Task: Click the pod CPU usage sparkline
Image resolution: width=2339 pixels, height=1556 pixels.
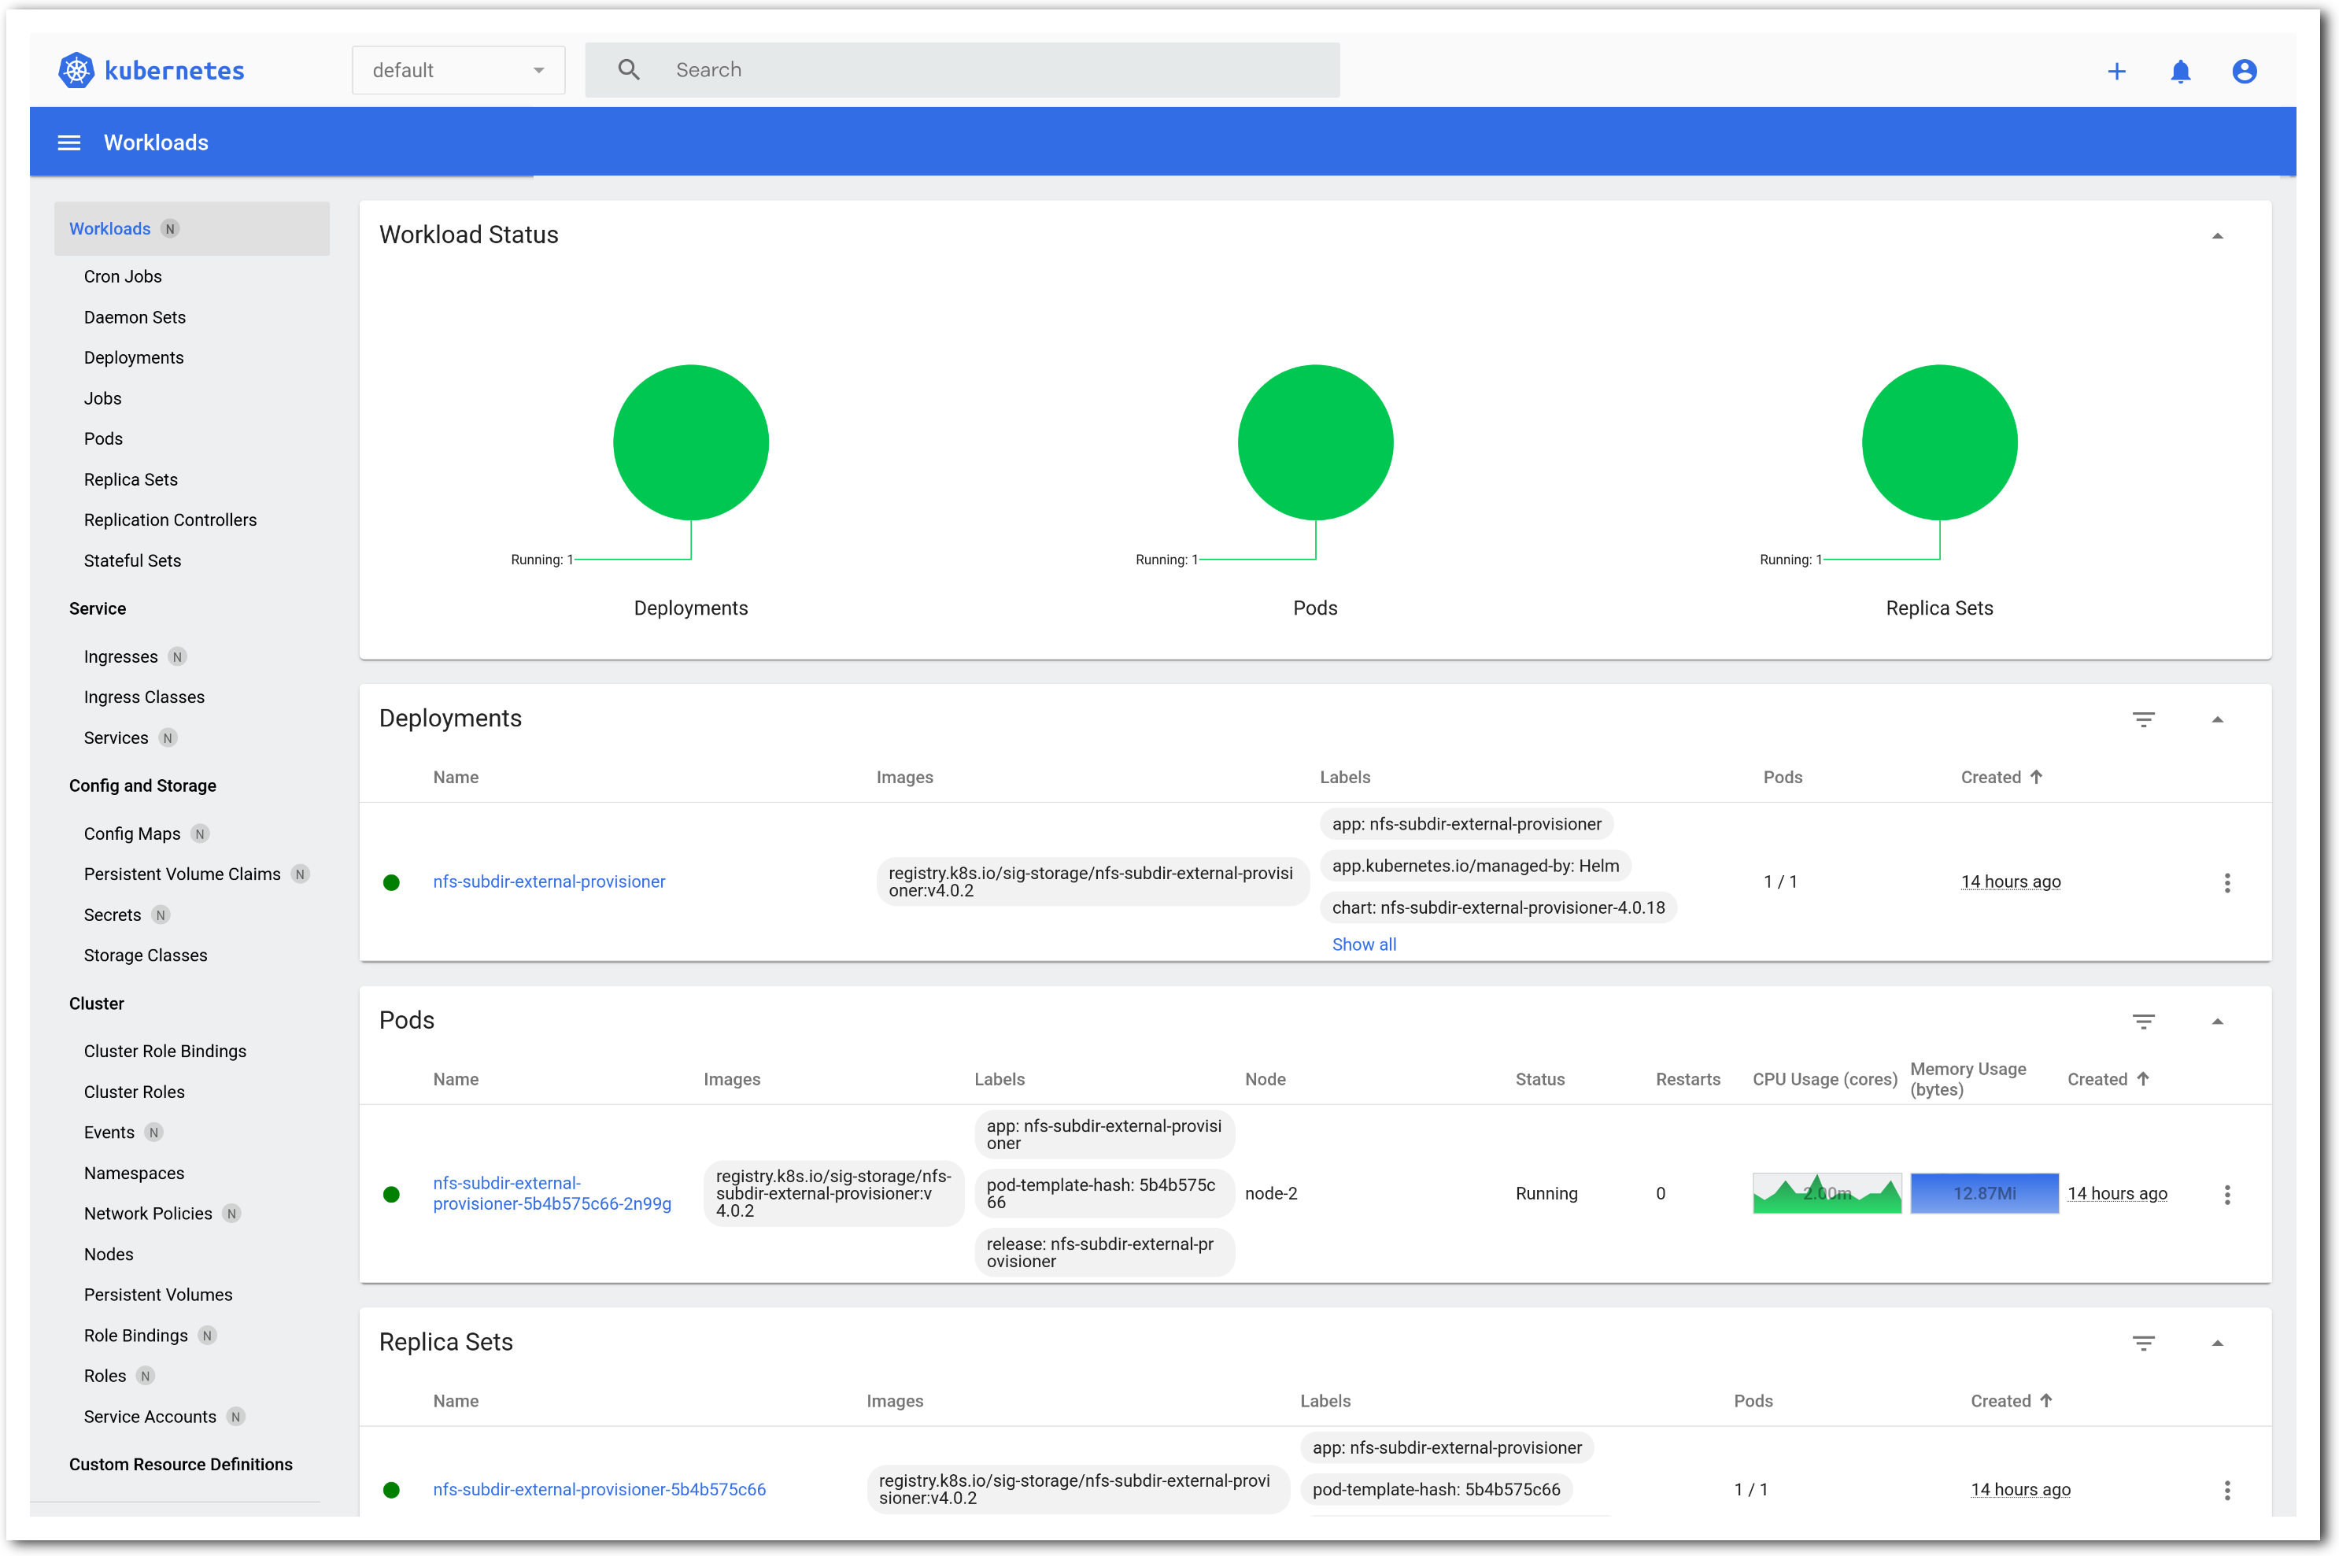Action: [1826, 1194]
